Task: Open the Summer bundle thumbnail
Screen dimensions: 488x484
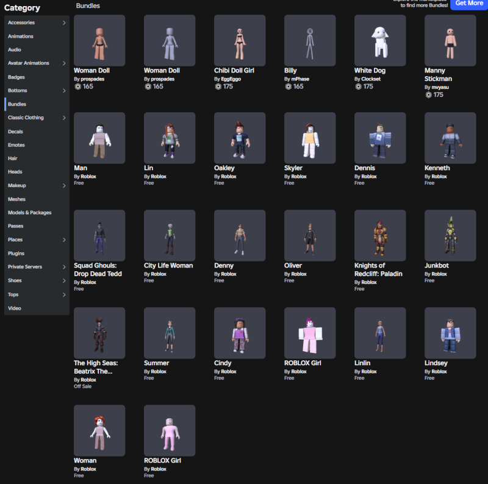Action: 170,333
